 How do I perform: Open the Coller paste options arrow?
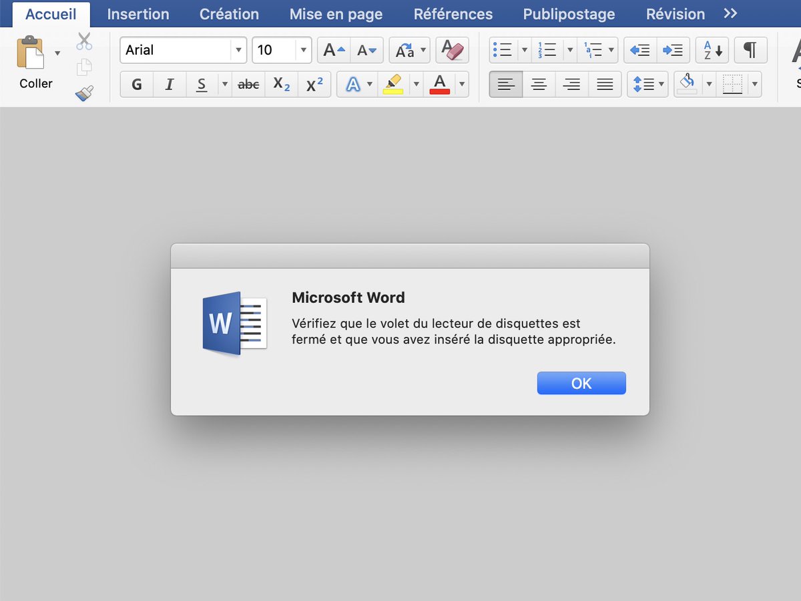[57, 53]
